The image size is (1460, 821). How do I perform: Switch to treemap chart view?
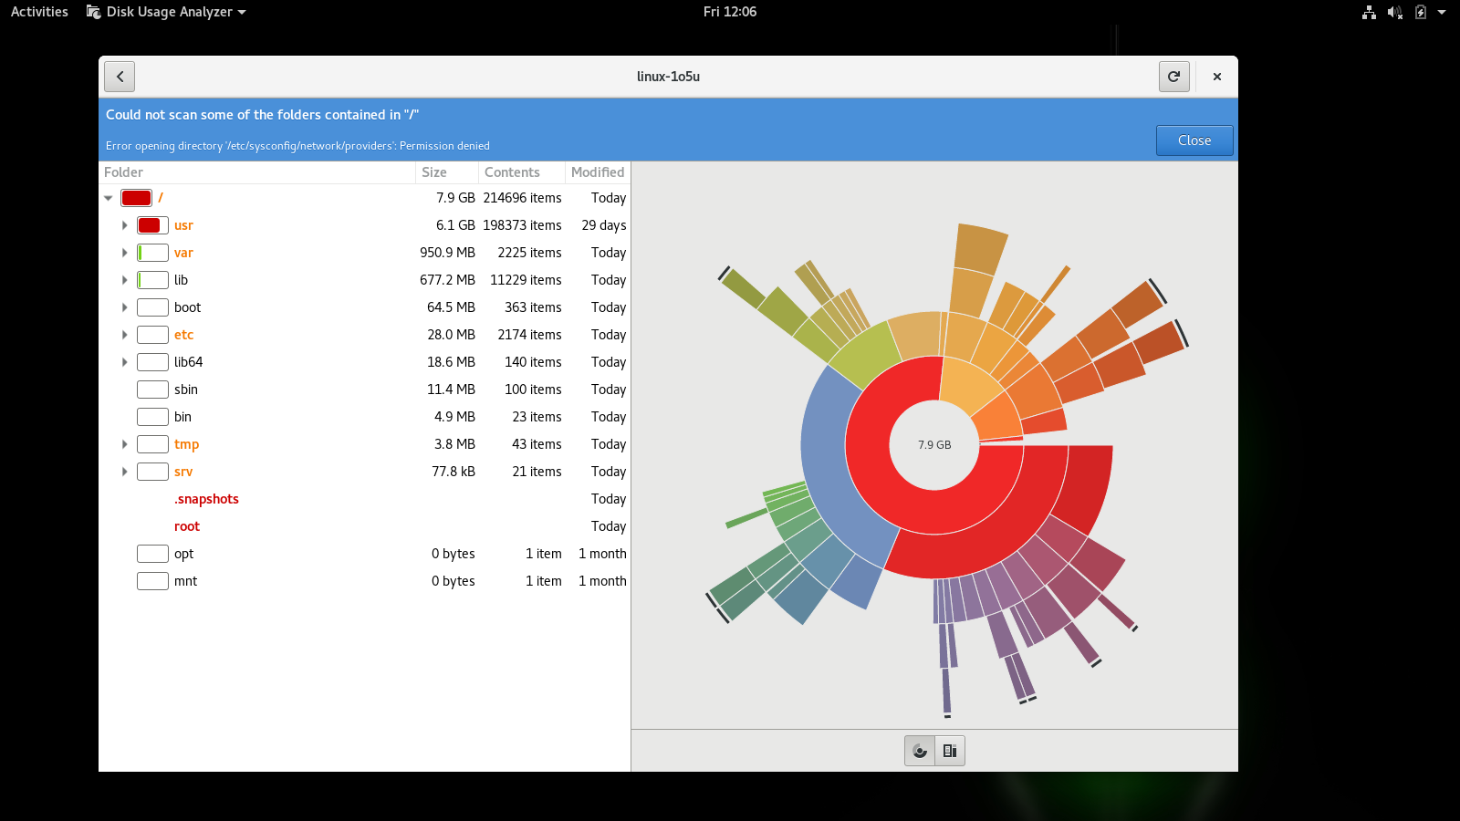950,751
